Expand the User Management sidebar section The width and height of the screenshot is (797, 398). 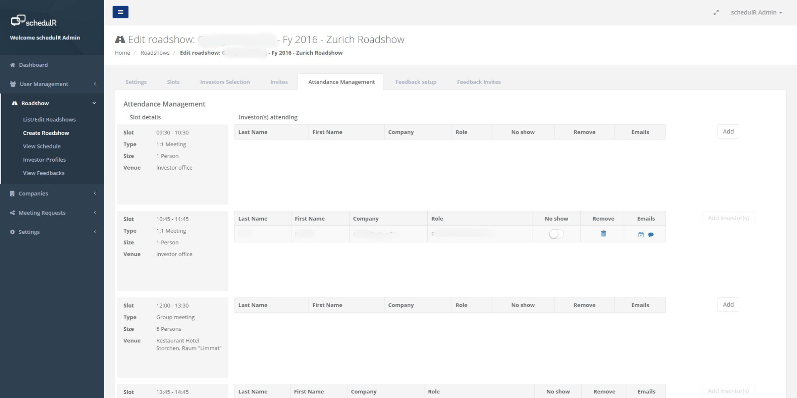43,84
